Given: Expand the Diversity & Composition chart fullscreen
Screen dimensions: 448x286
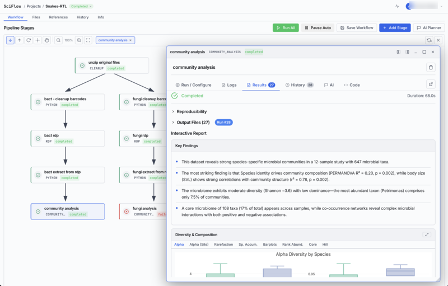Looking at the screenshot, I should [427, 235].
